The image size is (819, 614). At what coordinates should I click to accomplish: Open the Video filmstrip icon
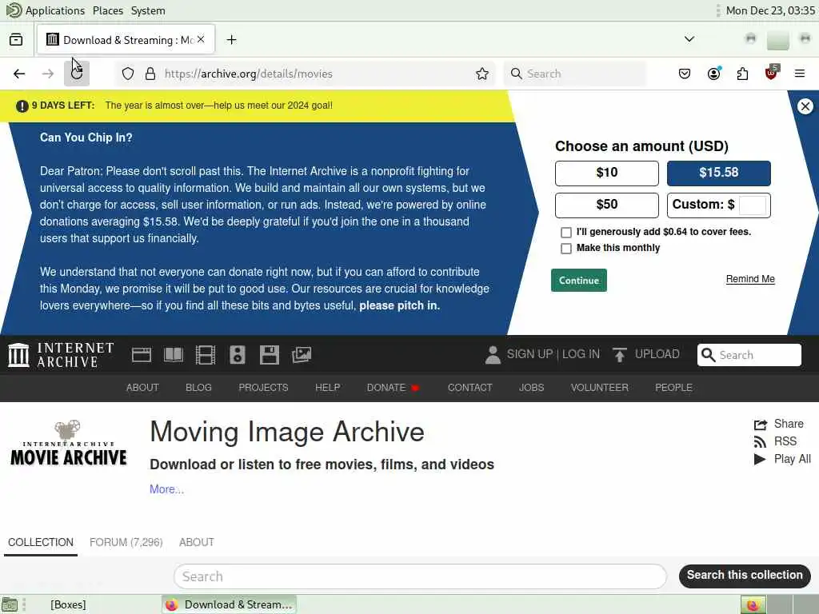coord(206,355)
